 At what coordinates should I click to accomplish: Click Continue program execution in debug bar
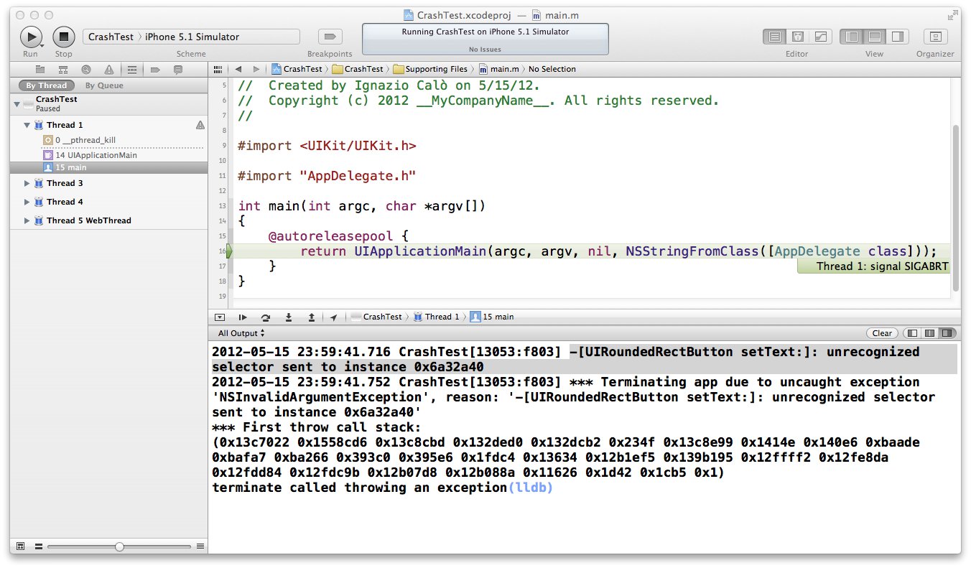[x=243, y=317]
